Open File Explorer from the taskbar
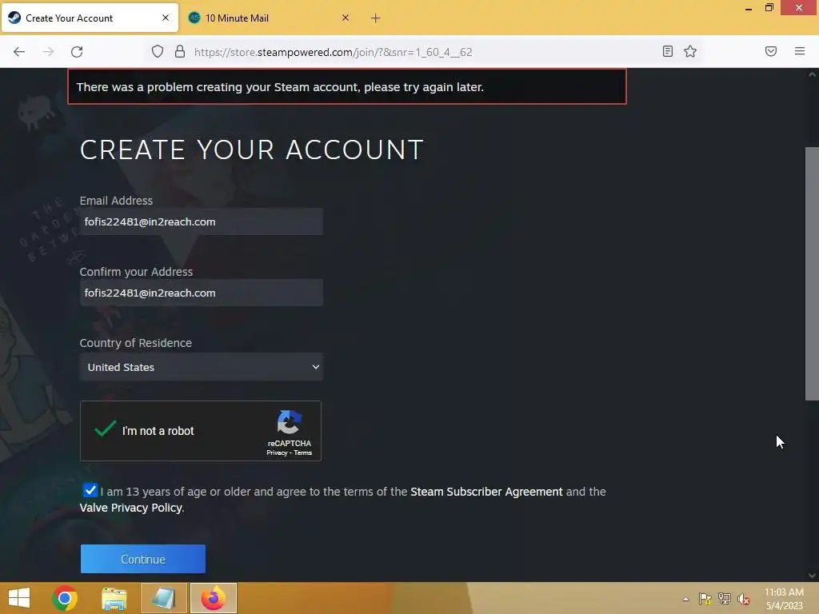This screenshot has width=819, height=614. (114, 599)
